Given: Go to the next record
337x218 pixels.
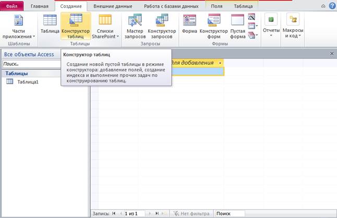Looking at the screenshot, I should point(150,213).
